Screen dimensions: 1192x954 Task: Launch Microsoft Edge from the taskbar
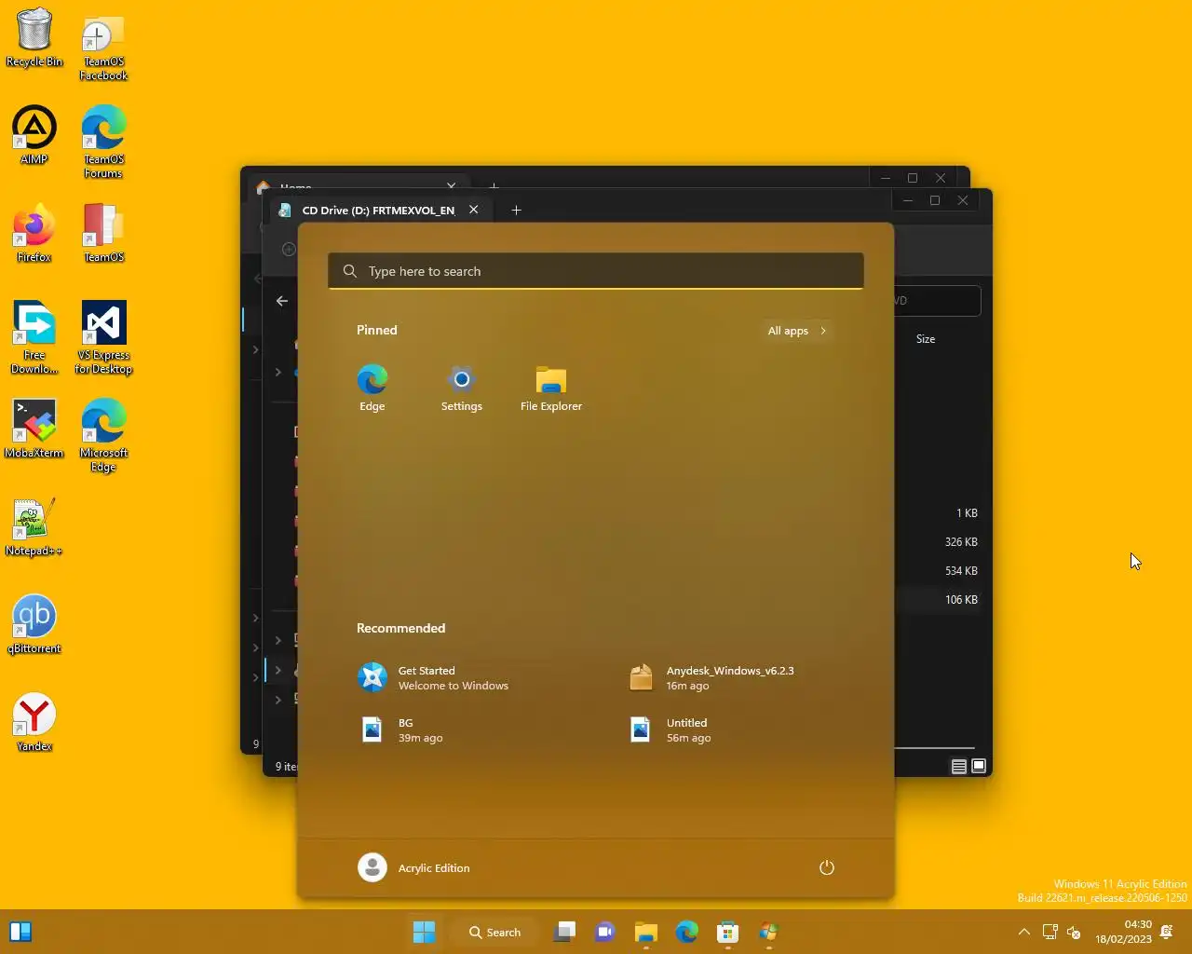(x=687, y=932)
